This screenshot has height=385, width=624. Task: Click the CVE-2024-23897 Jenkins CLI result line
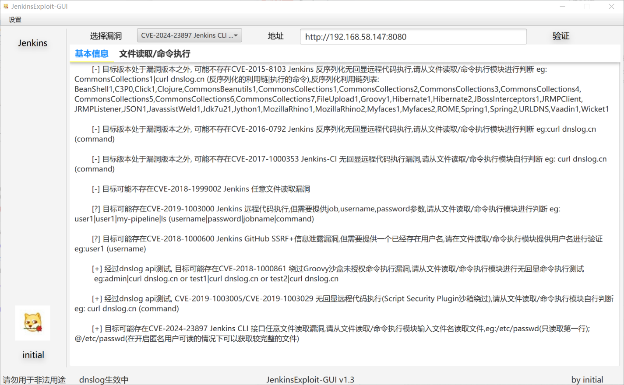[x=341, y=329]
